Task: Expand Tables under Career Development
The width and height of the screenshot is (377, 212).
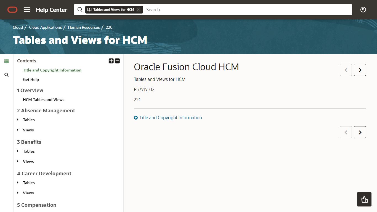Action: coord(18,183)
